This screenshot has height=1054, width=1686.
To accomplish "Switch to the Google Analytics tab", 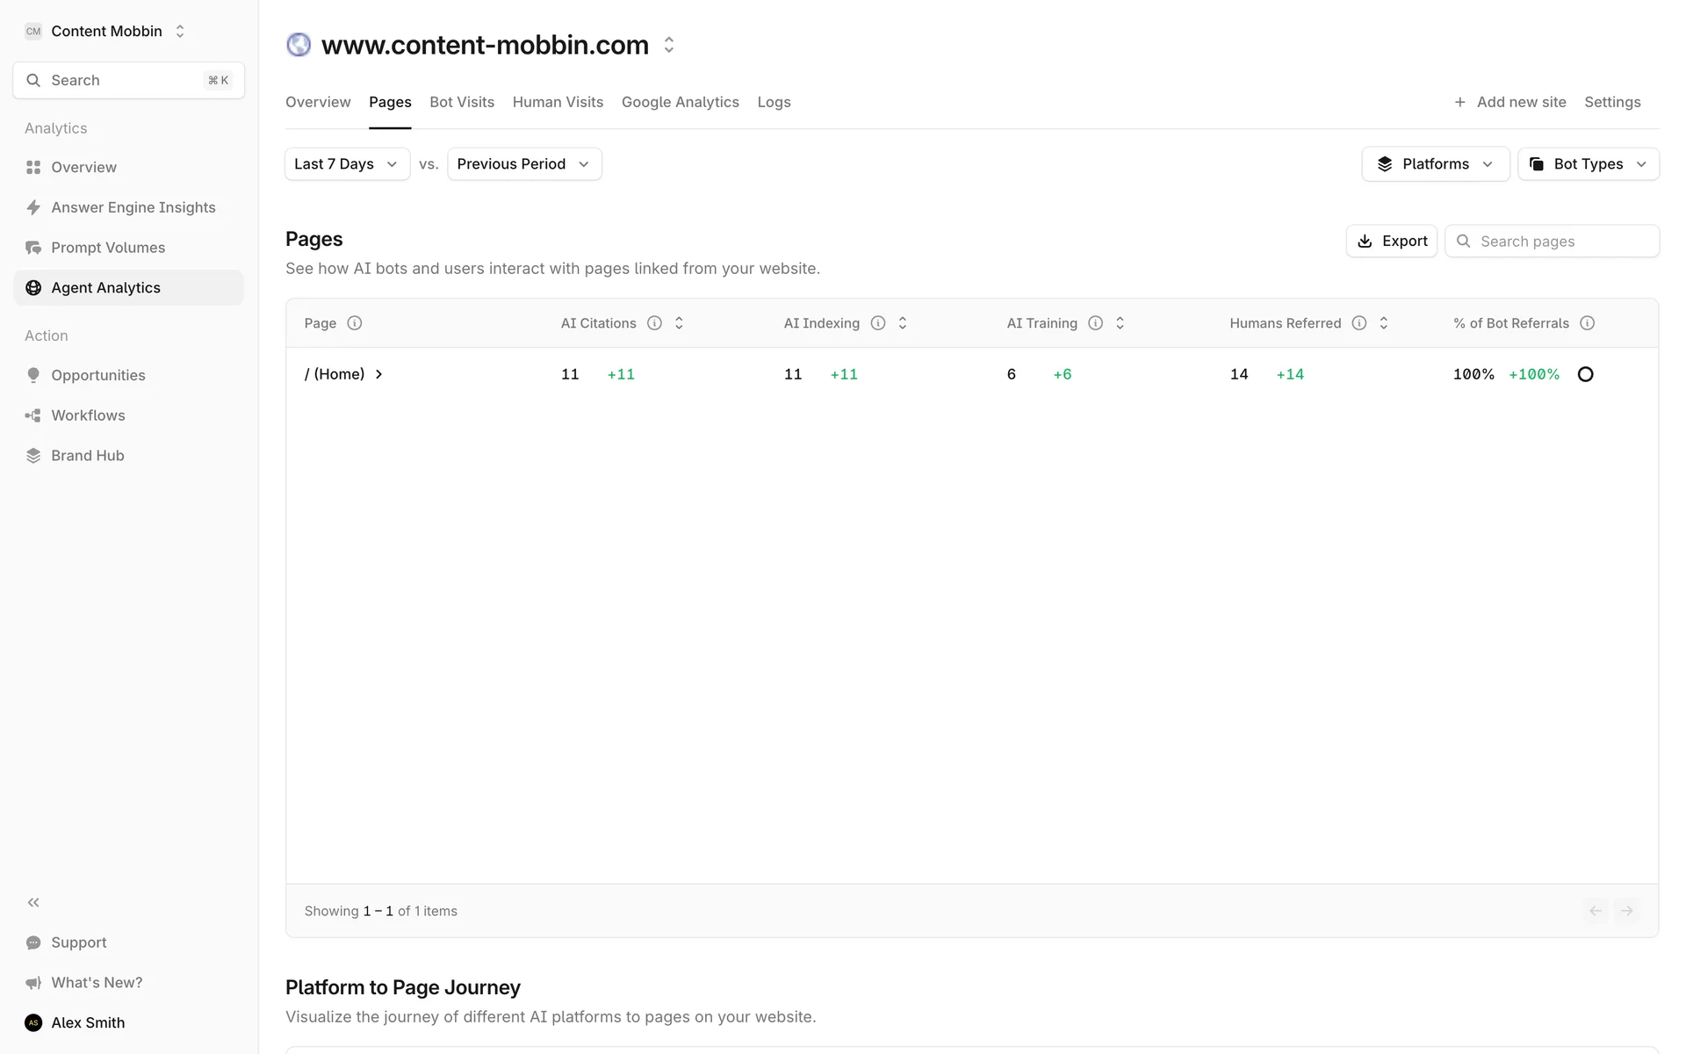I will point(680,102).
